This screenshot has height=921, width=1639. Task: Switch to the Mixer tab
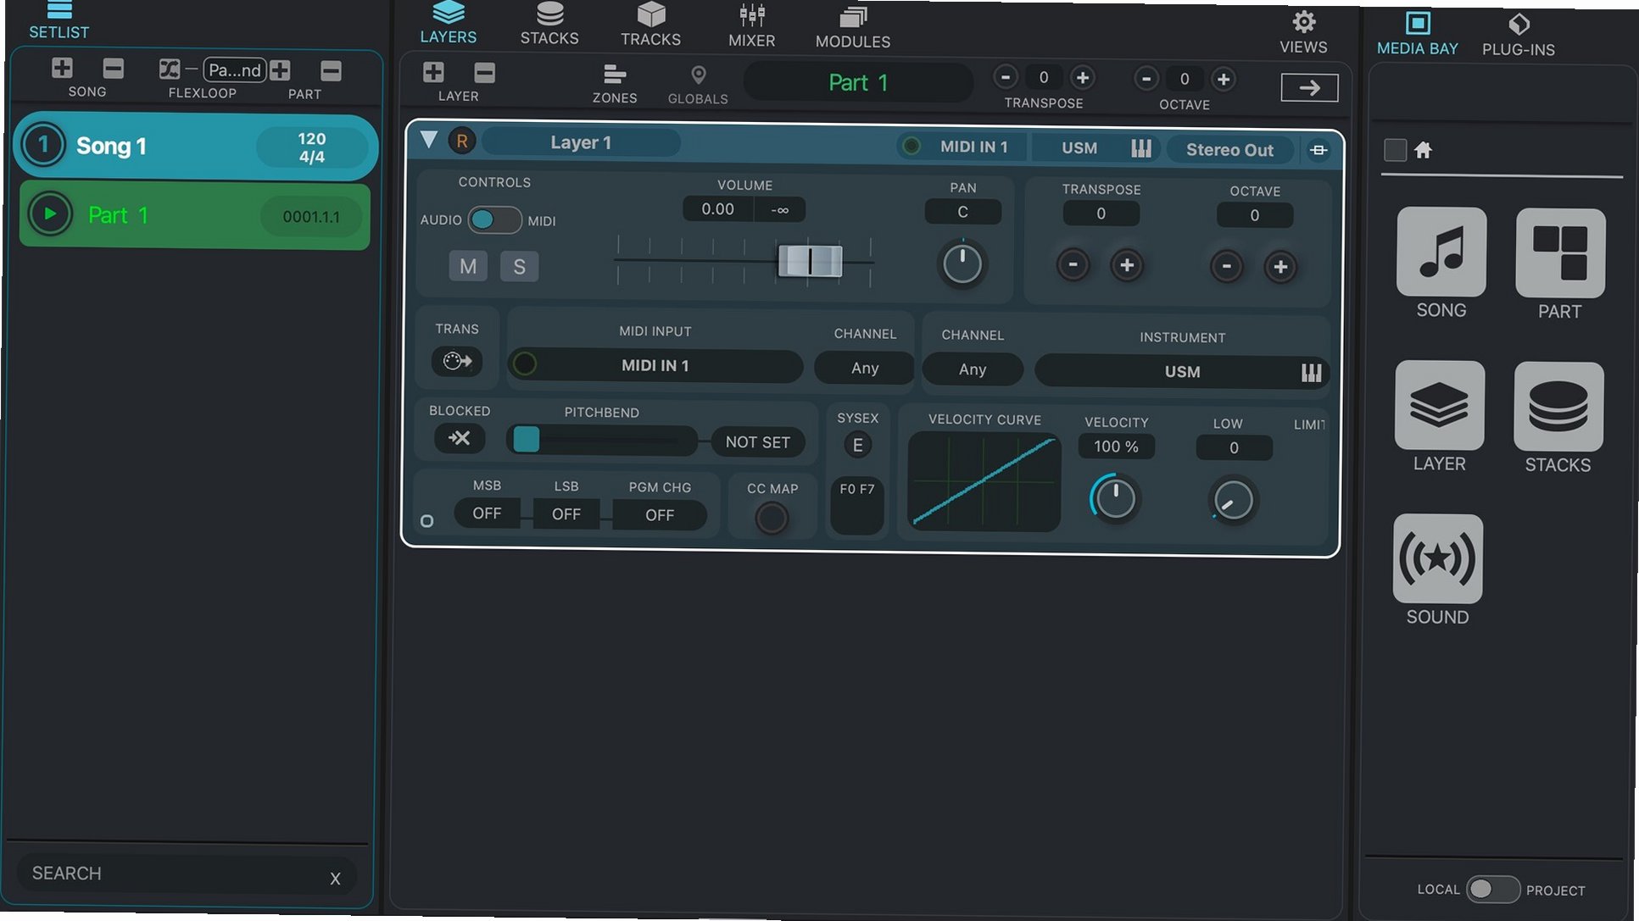tap(751, 26)
